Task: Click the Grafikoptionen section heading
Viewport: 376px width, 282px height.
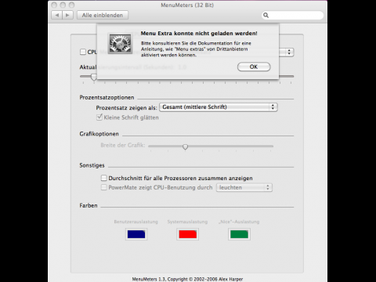Action: (99, 134)
